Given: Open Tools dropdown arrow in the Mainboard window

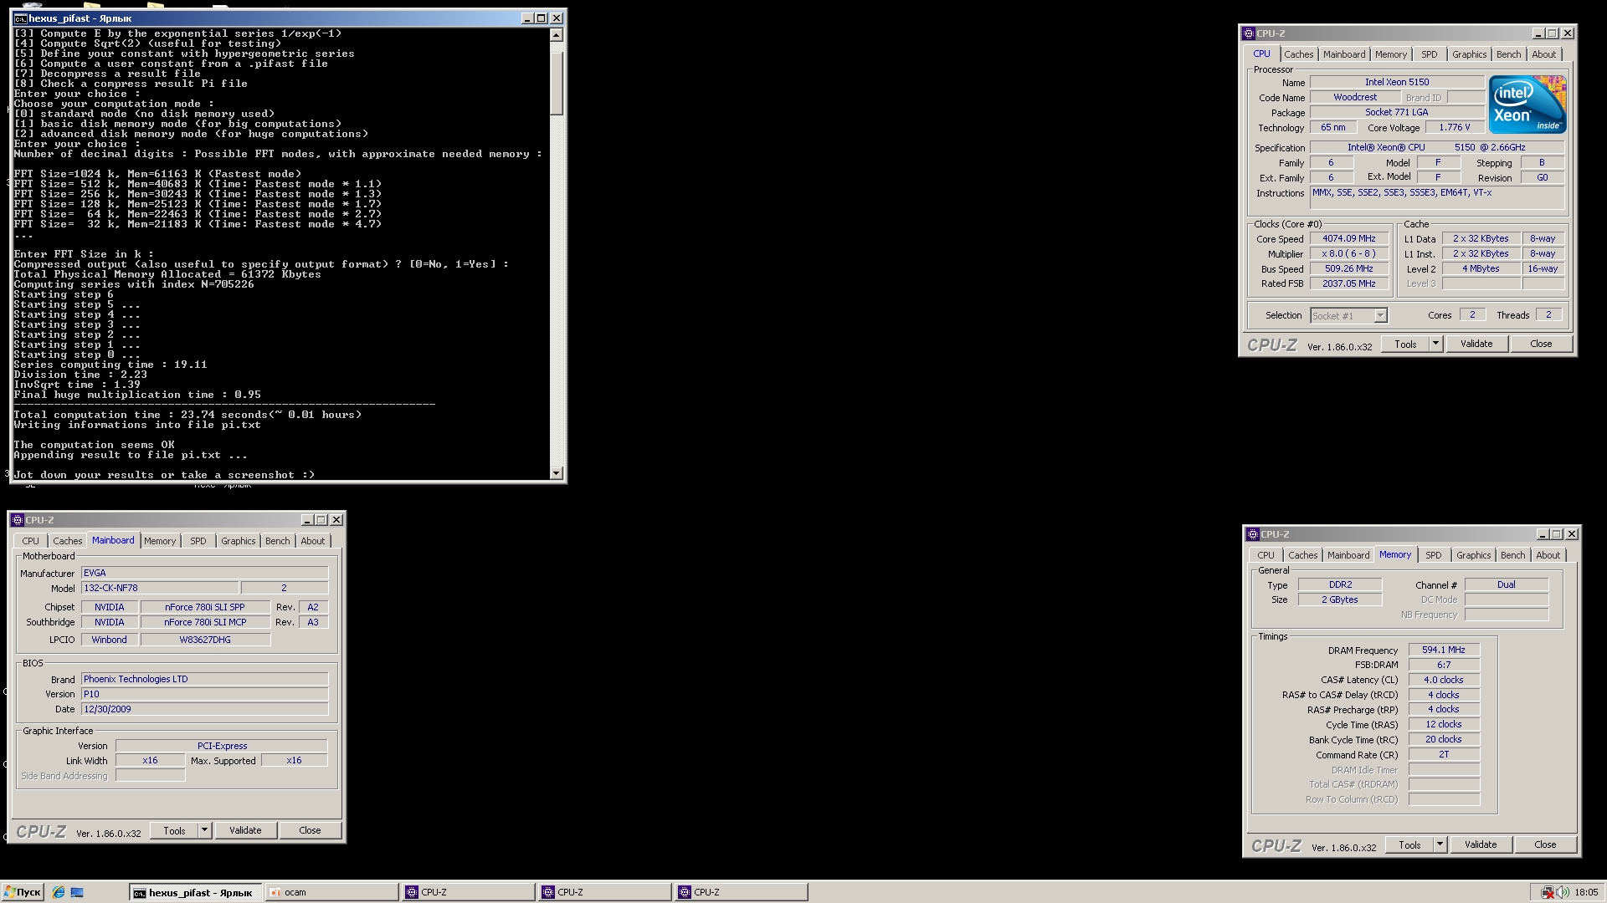Looking at the screenshot, I should (x=204, y=830).
